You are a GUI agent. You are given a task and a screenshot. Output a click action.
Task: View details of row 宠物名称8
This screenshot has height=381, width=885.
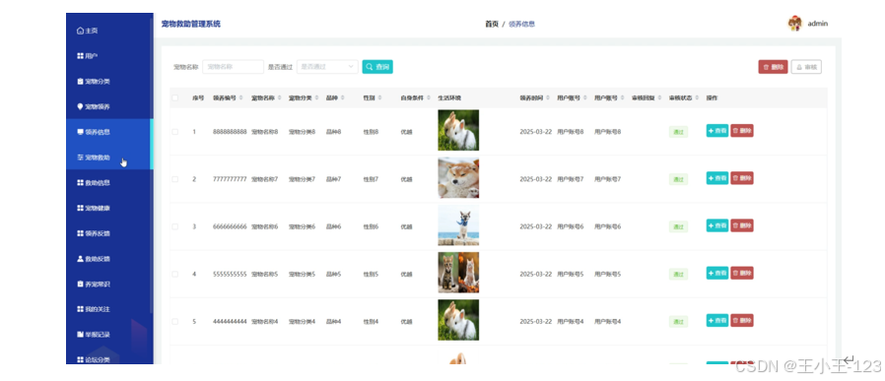[x=716, y=131]
